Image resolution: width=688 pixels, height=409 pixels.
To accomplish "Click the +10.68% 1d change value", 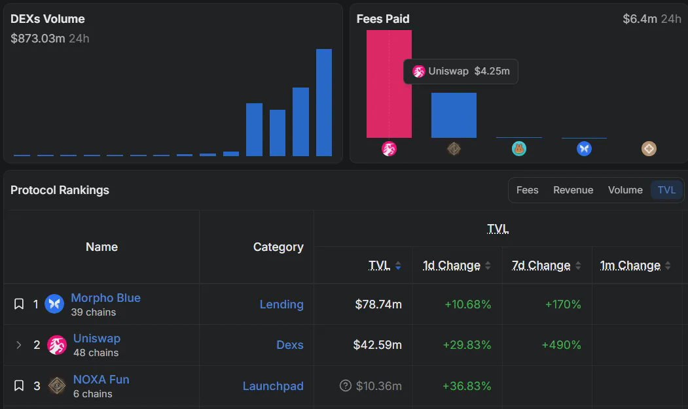I will (x=468, y=304).
